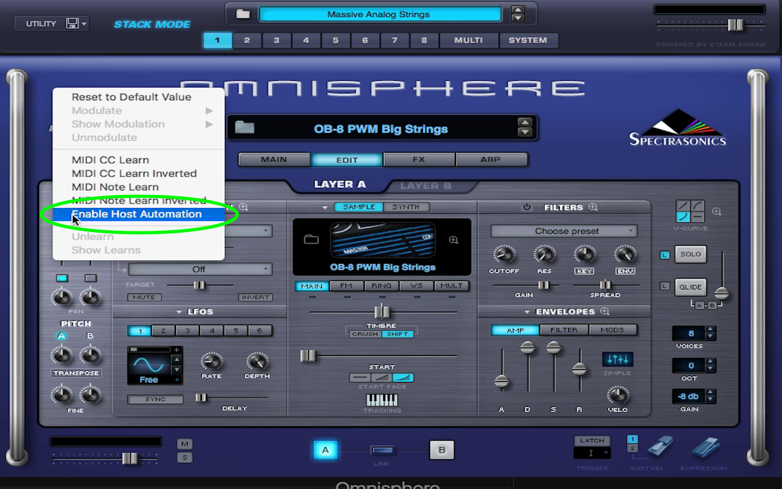
Task: Click the V-Curve zoom magnifier
Action: tap(717, 211)
